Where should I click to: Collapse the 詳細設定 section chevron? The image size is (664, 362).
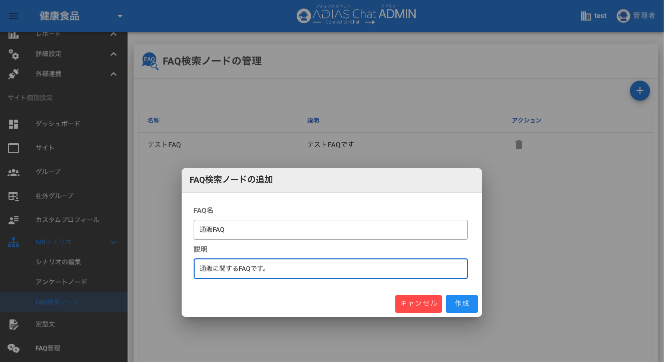(x=114, y=54)
